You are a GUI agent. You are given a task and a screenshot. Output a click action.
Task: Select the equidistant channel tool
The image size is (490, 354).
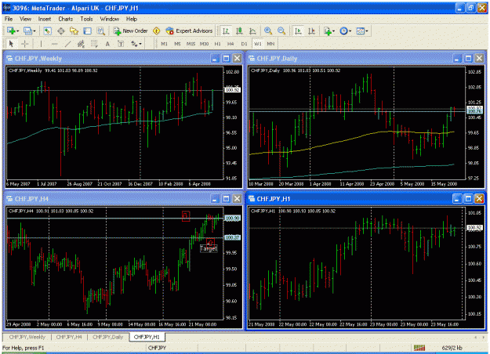[x=81, y=44]
